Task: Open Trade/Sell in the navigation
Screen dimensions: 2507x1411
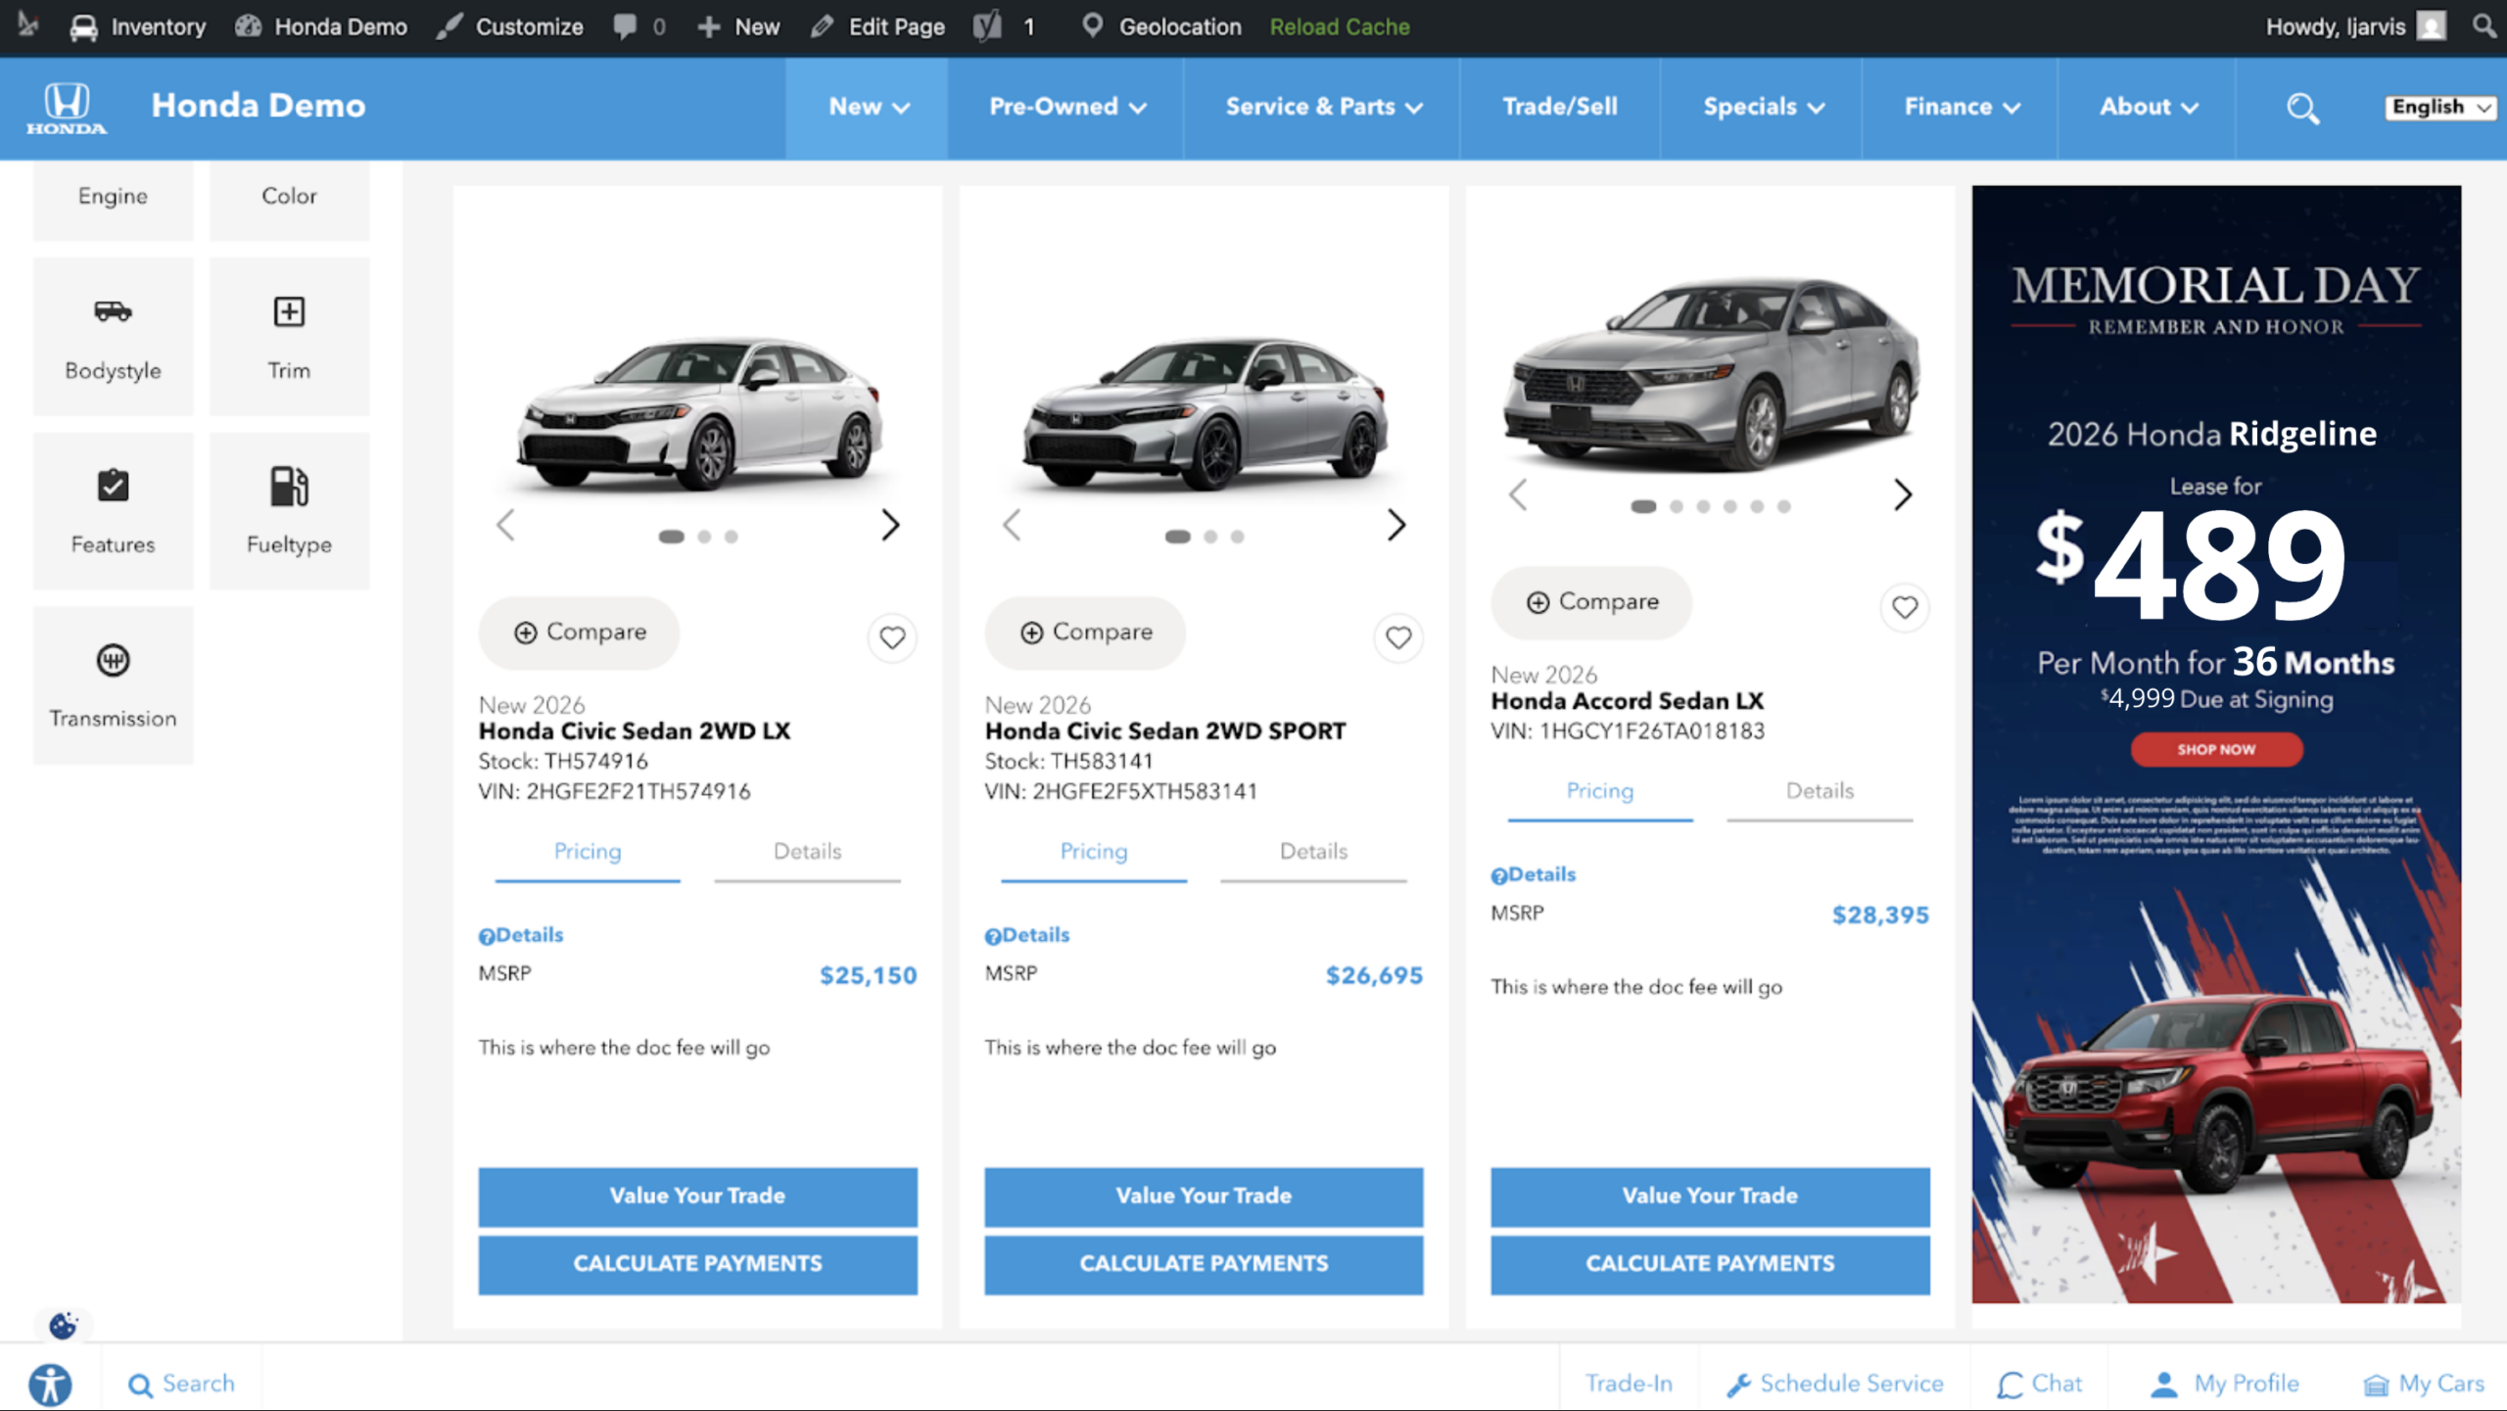Action: tap(1560, 107)
